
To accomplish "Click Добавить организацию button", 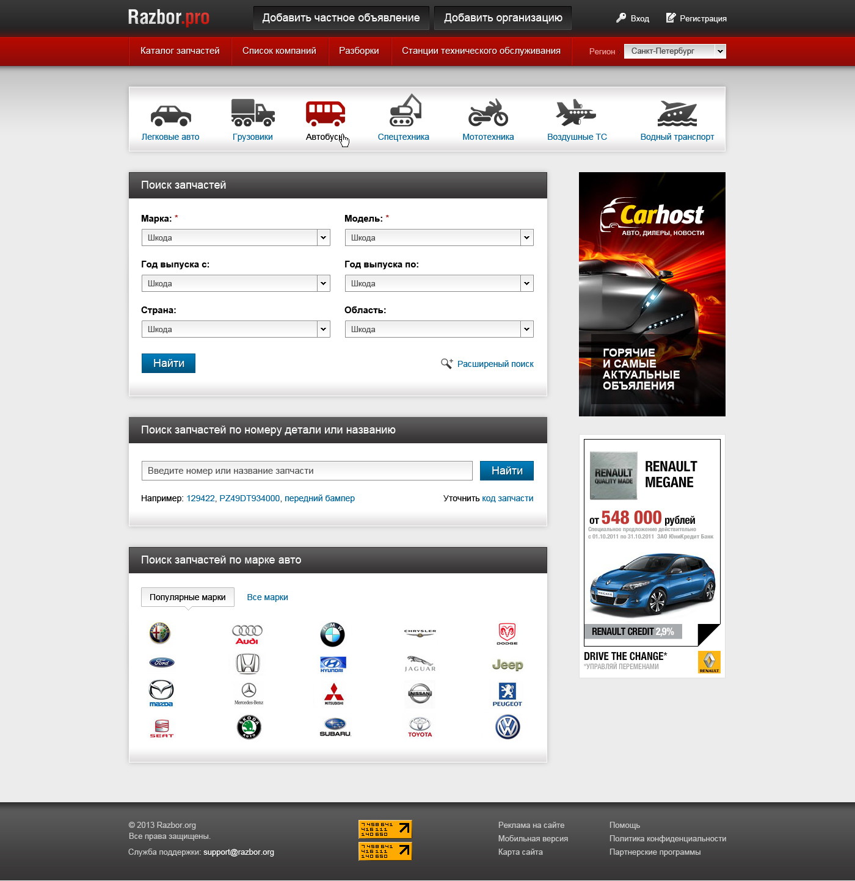I will (x=503, y=18).
